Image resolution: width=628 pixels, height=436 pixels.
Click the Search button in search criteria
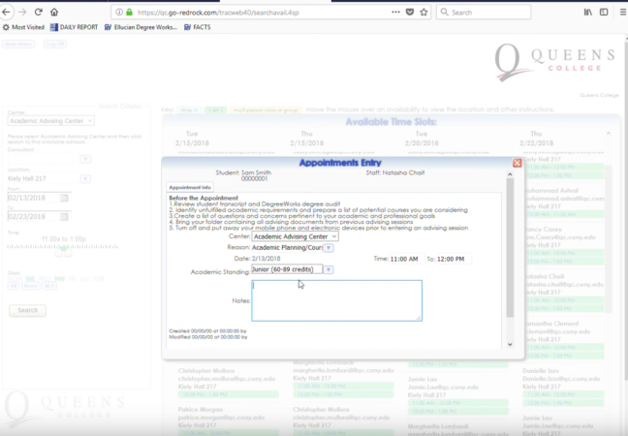point(27,310)
